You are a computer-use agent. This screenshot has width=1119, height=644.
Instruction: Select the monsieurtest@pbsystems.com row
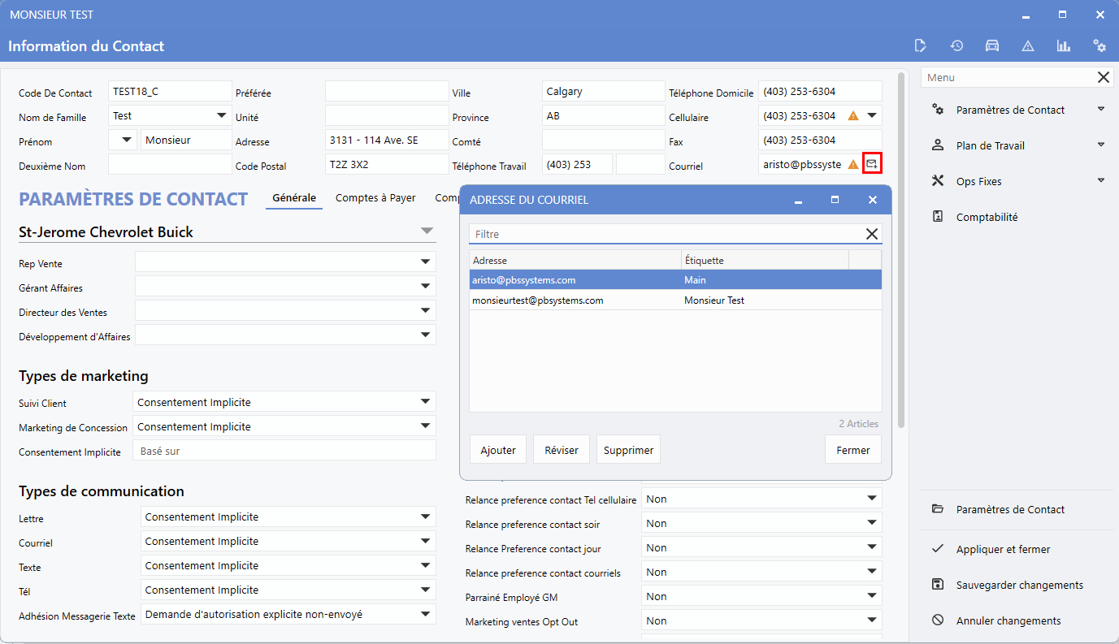coord(675,300)
